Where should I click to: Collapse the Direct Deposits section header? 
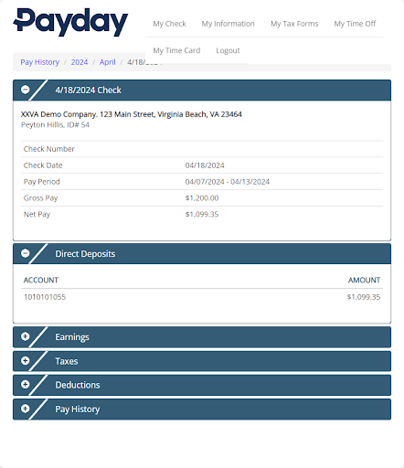[x=202, y=254]
